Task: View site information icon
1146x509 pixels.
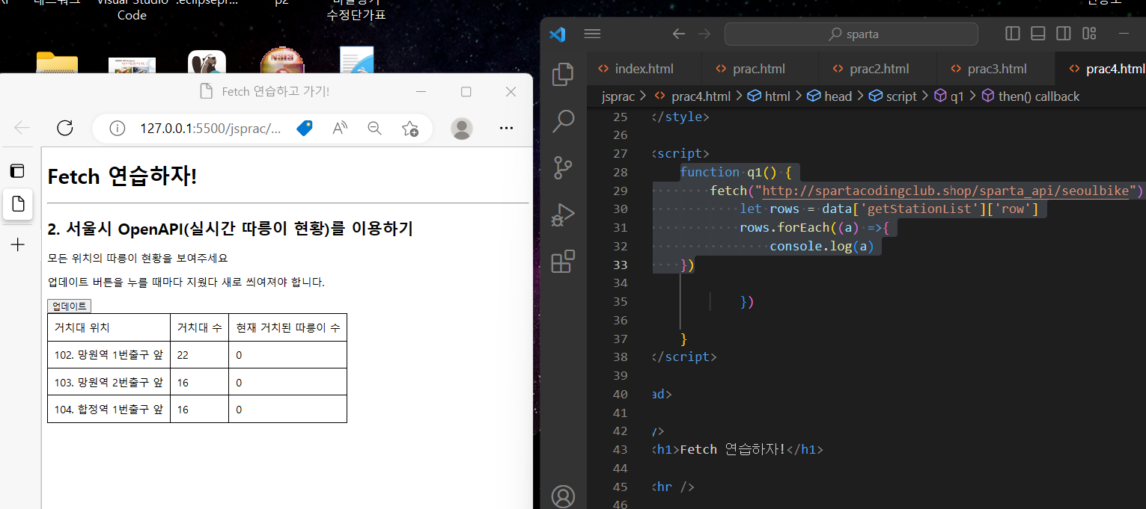Action: (x=117, y=129)
